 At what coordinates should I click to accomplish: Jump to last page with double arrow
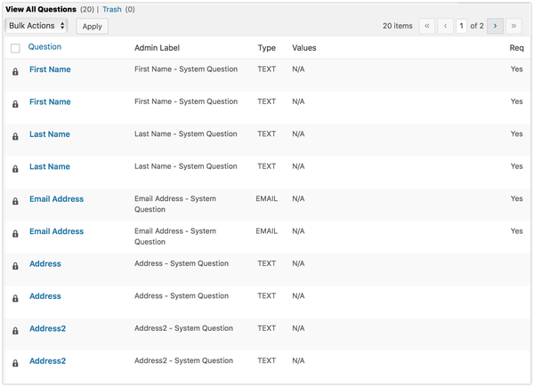click(x=514, y=26)
